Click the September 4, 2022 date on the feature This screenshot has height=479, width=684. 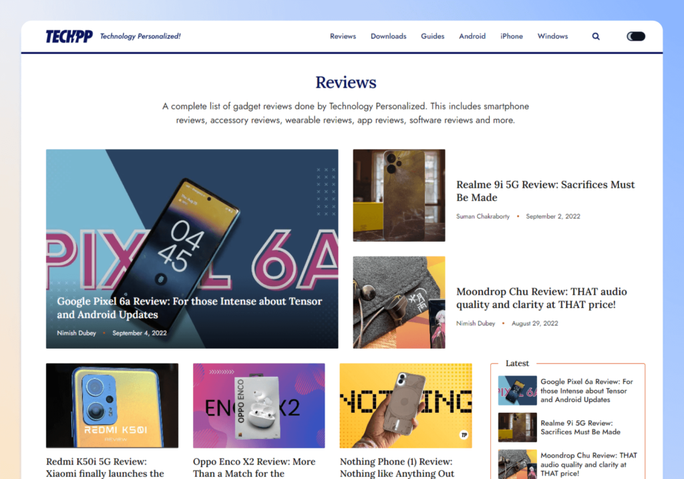click(x=140, y=333)
